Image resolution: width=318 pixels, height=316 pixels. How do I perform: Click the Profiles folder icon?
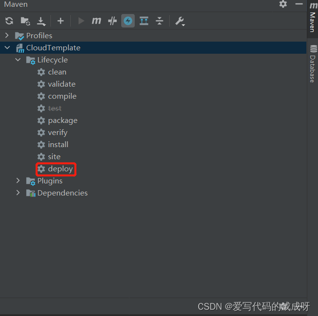19,36
